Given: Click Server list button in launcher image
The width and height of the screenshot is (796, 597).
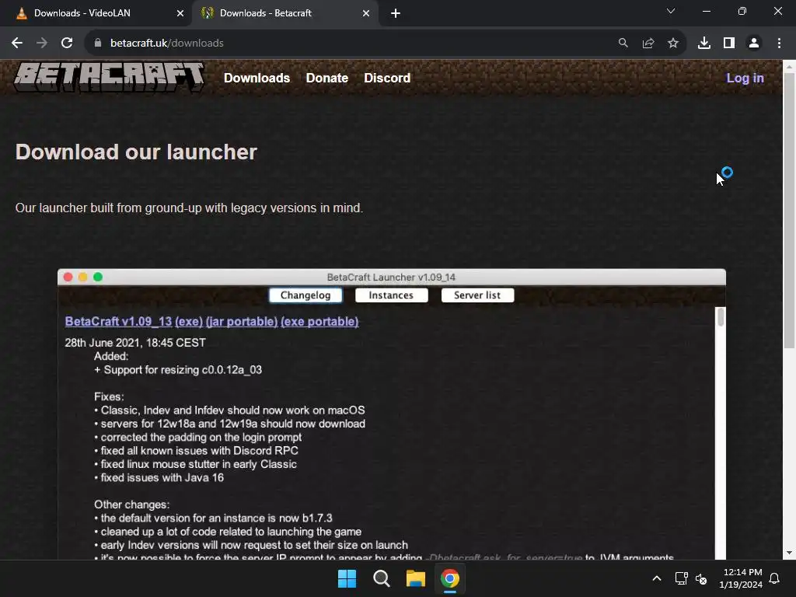Looking at the screenshot, I should (x=477, y=295).
